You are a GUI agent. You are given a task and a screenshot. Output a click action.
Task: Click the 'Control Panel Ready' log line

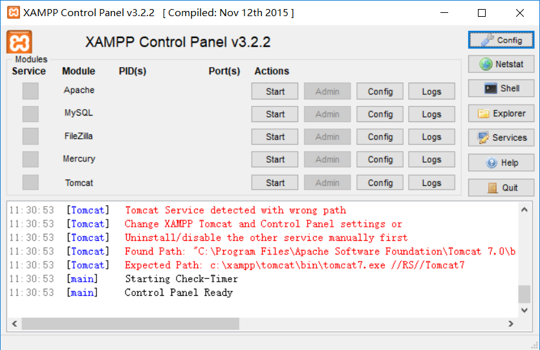click(x=178, y=293)
